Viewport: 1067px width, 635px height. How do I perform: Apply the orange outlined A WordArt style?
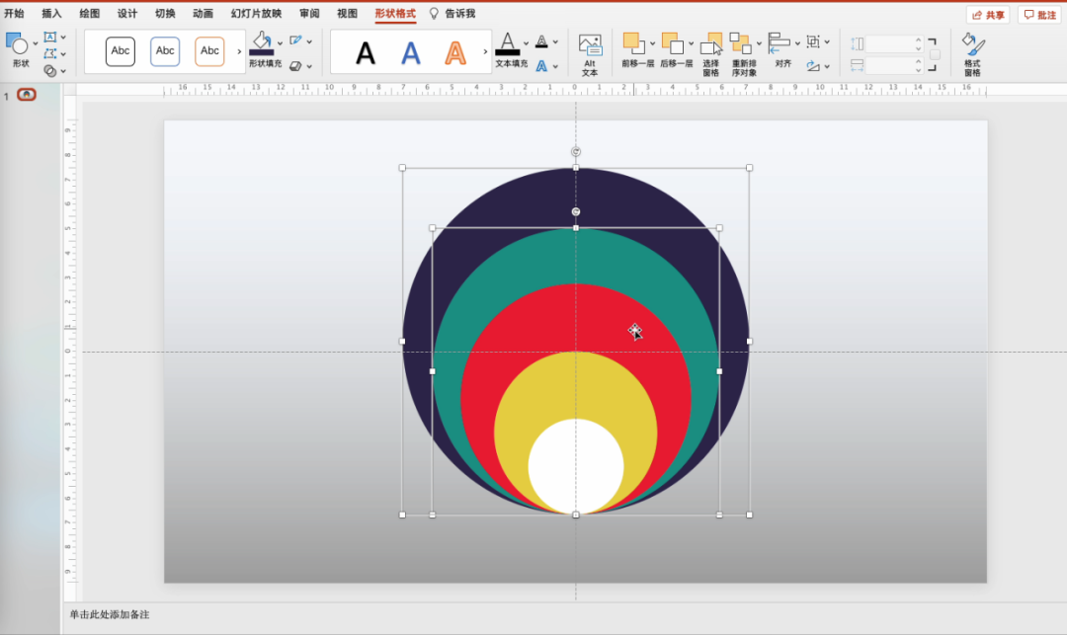tap(455, 52)
